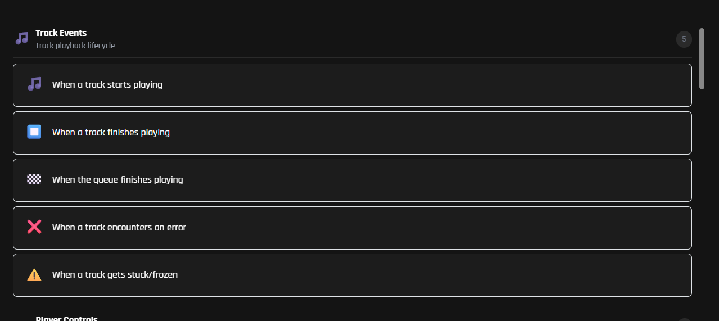Expand the Player Controls section heading

[66, 318]
